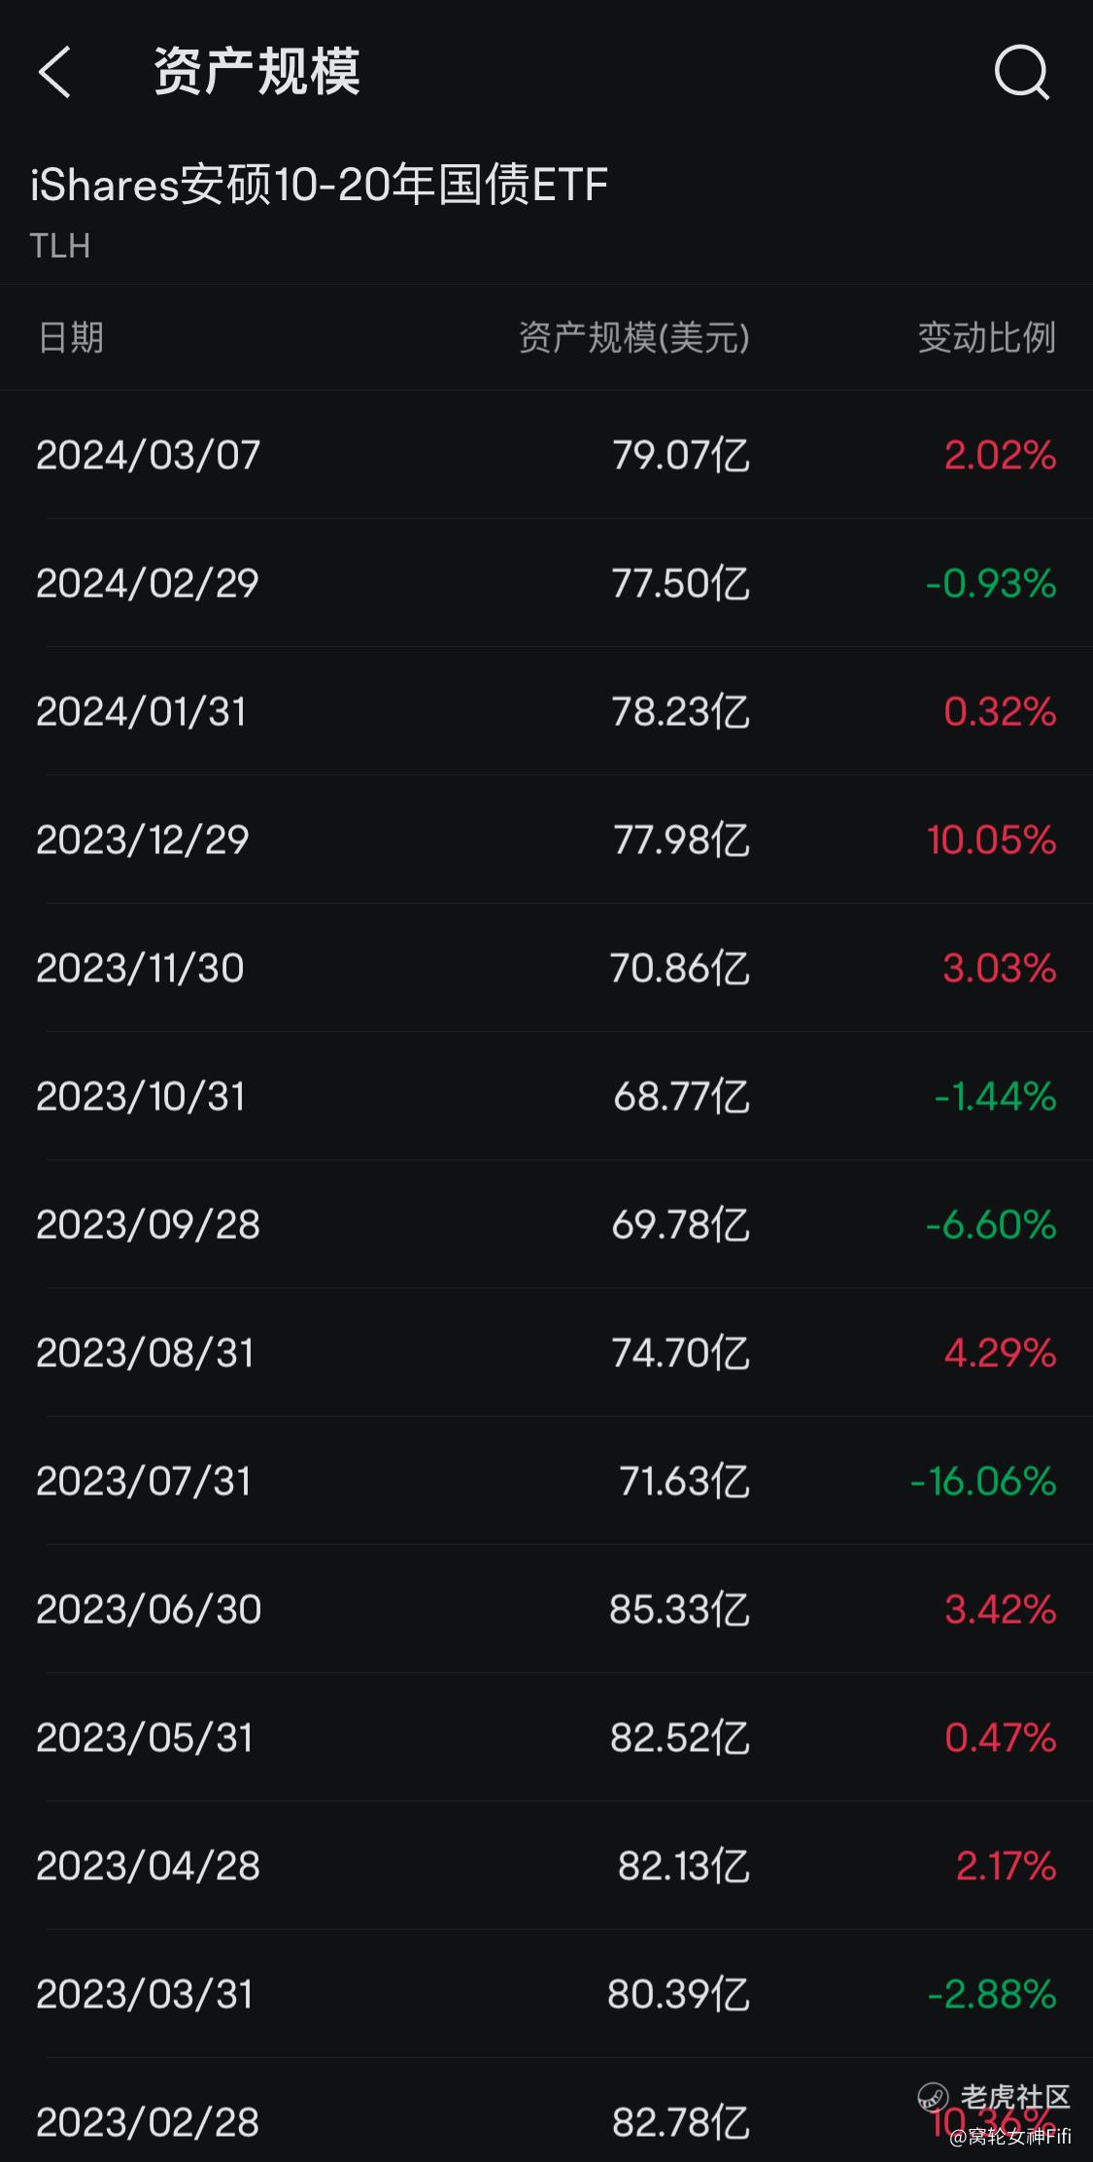Select the 2023/09/28 row
The width and height of the screenshot is (1093, 2162).
(x=546, y=1224)
